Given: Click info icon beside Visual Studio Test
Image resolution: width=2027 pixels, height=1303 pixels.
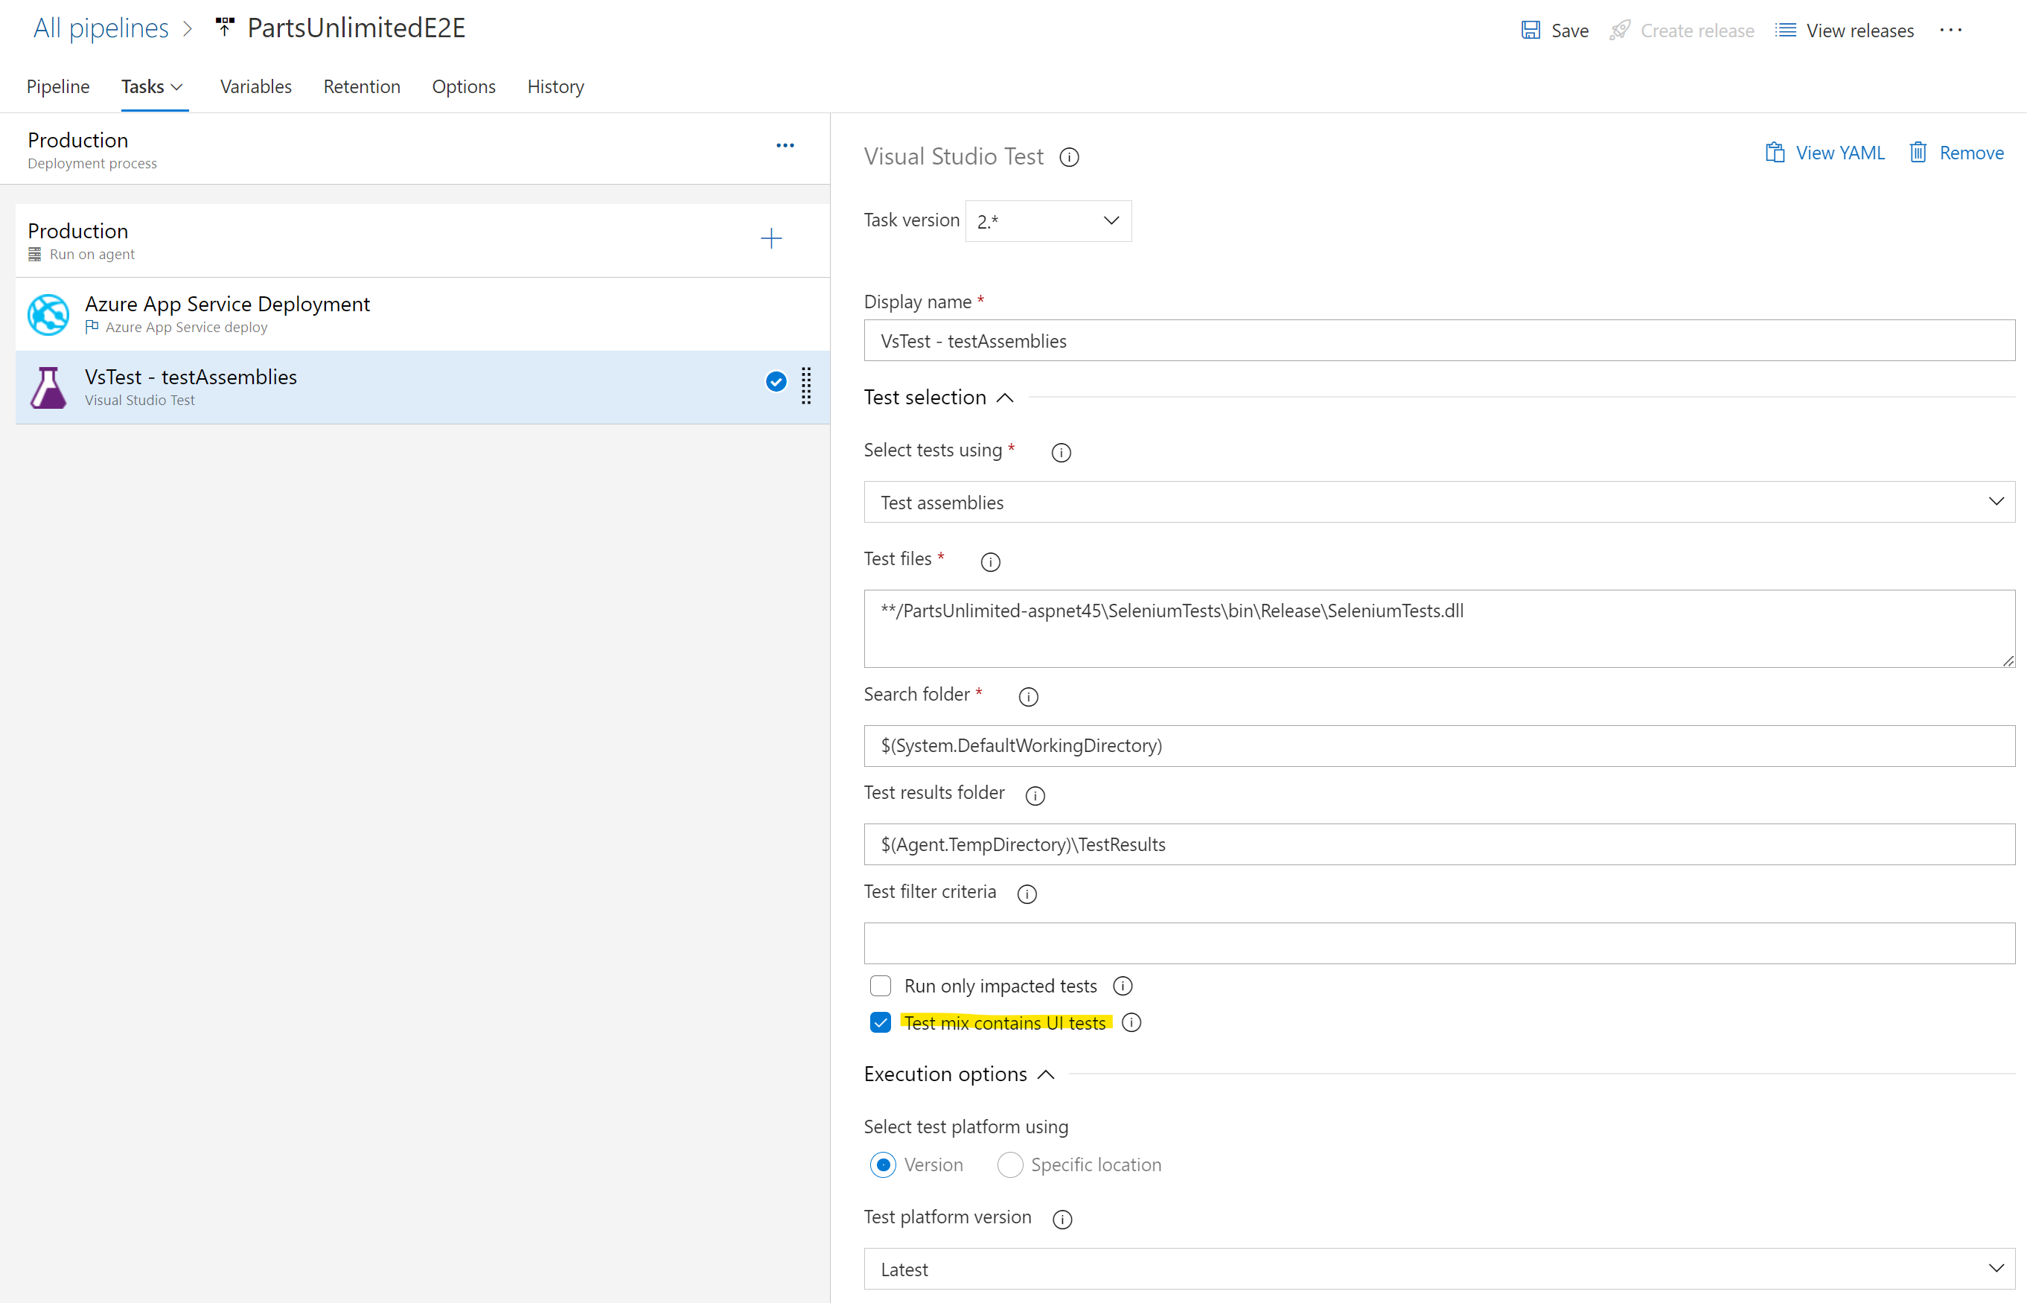Looking at the screenshot, I should click(1069, 157).
